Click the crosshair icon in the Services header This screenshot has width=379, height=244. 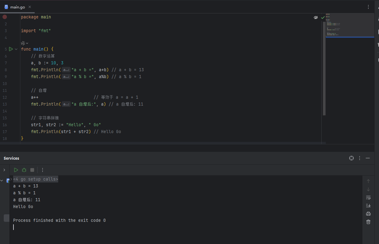[351, 158]
